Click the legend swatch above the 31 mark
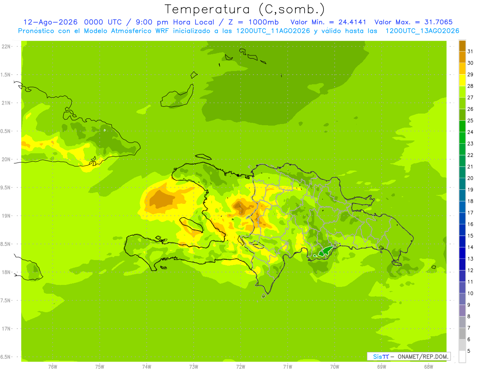Screen dimensions: 481x372 [462, 45]
